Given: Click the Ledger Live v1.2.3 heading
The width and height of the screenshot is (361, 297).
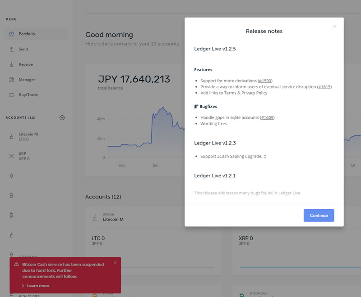Looking at the screenshot, I should pyautogui.click(x=215, y=143).
